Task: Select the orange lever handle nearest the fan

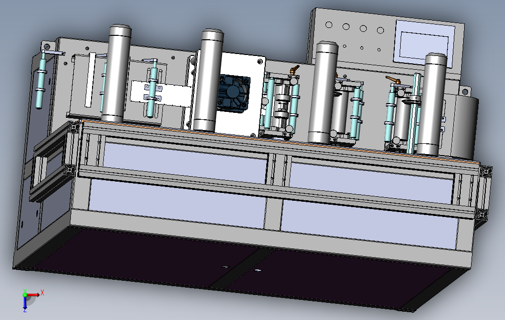Action: 294,70
